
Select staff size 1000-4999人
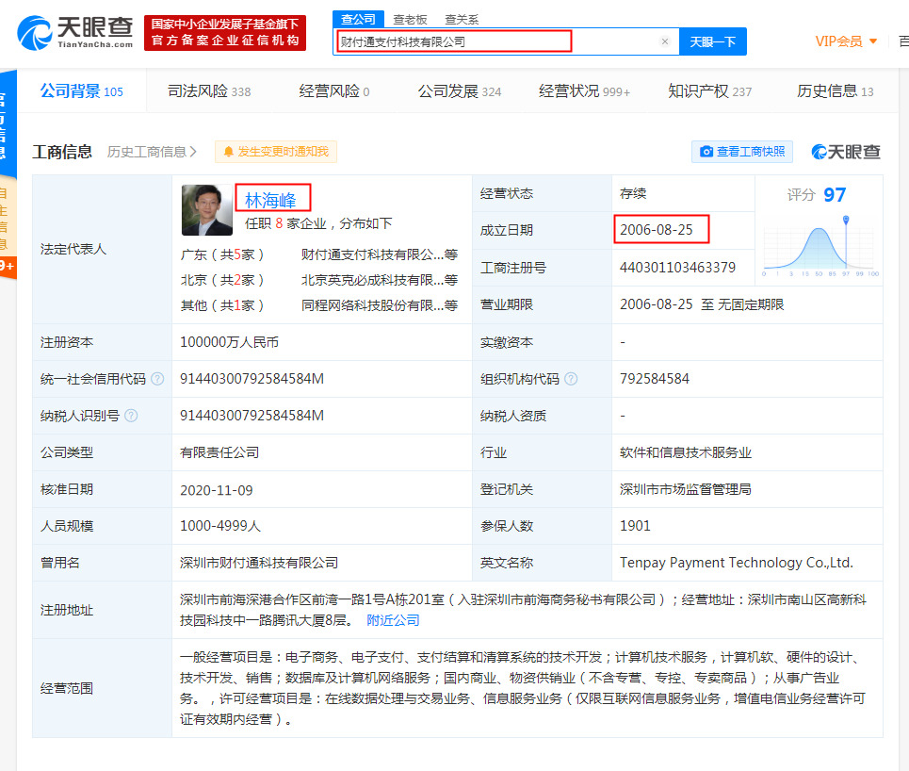pos(220,526)
